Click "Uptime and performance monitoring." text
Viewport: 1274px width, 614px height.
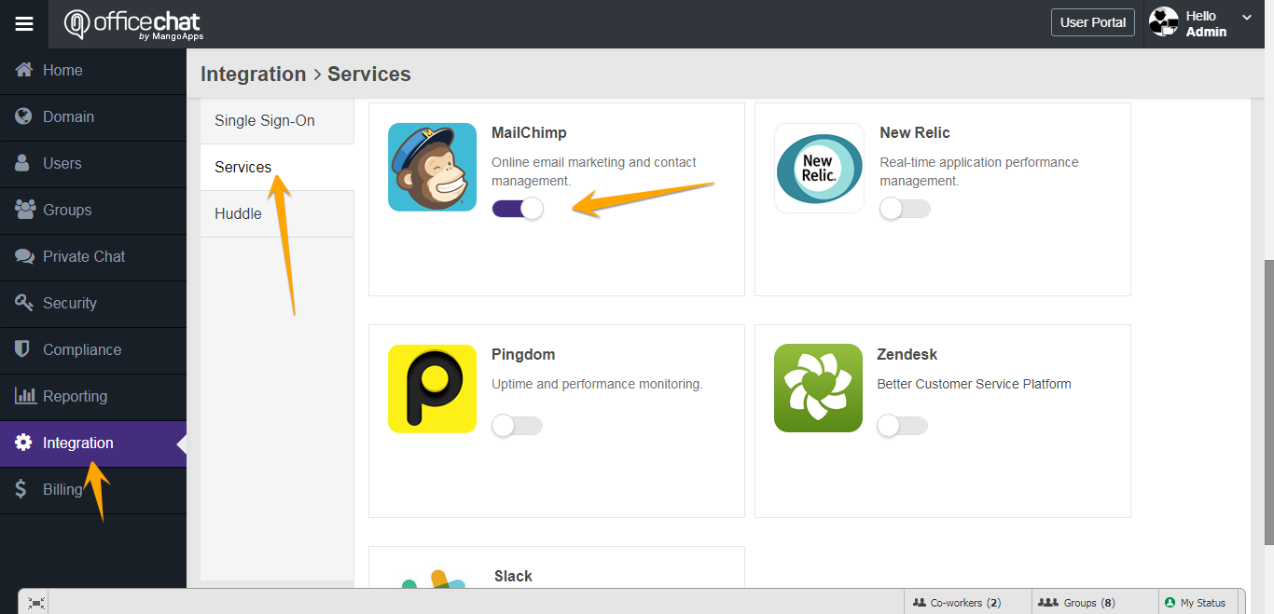pyautogui.click(x=597, y=384)
